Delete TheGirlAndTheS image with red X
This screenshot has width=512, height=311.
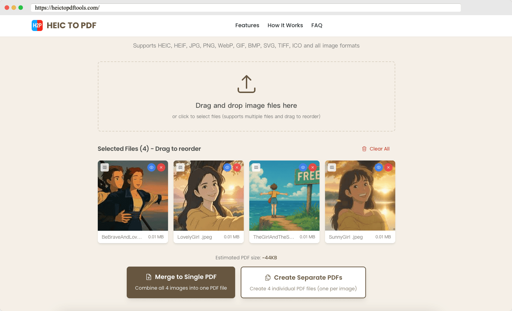313,167
